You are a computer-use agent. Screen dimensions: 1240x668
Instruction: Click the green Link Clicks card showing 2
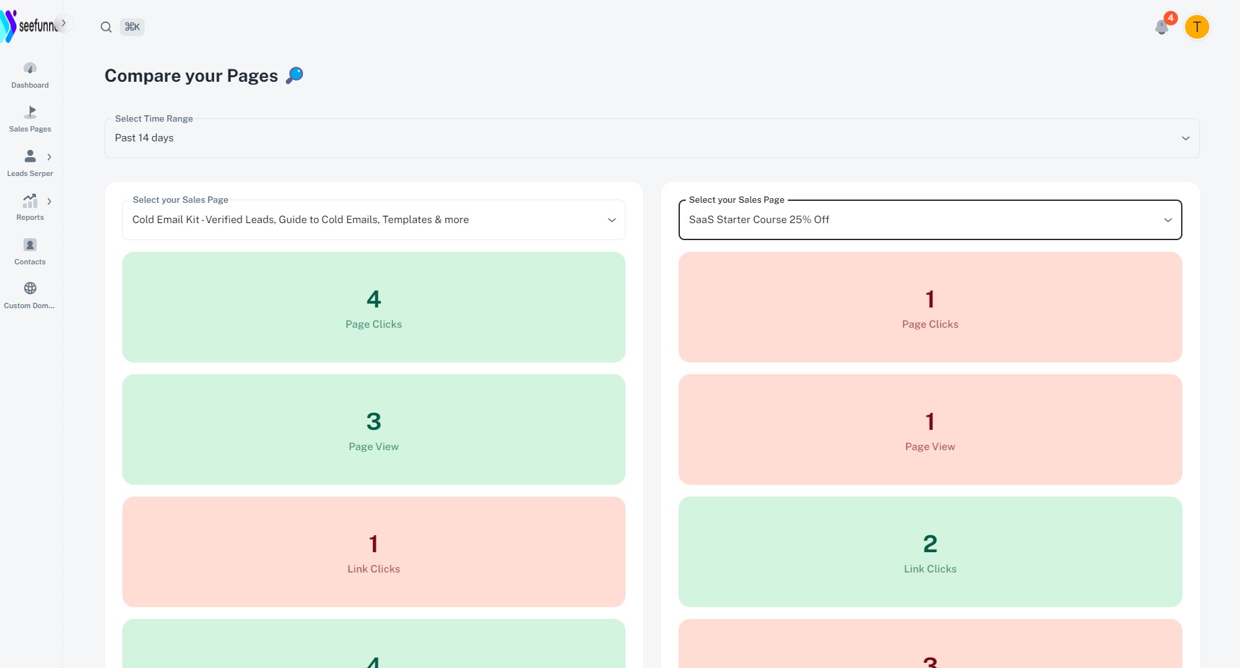(x=930, y=552)
